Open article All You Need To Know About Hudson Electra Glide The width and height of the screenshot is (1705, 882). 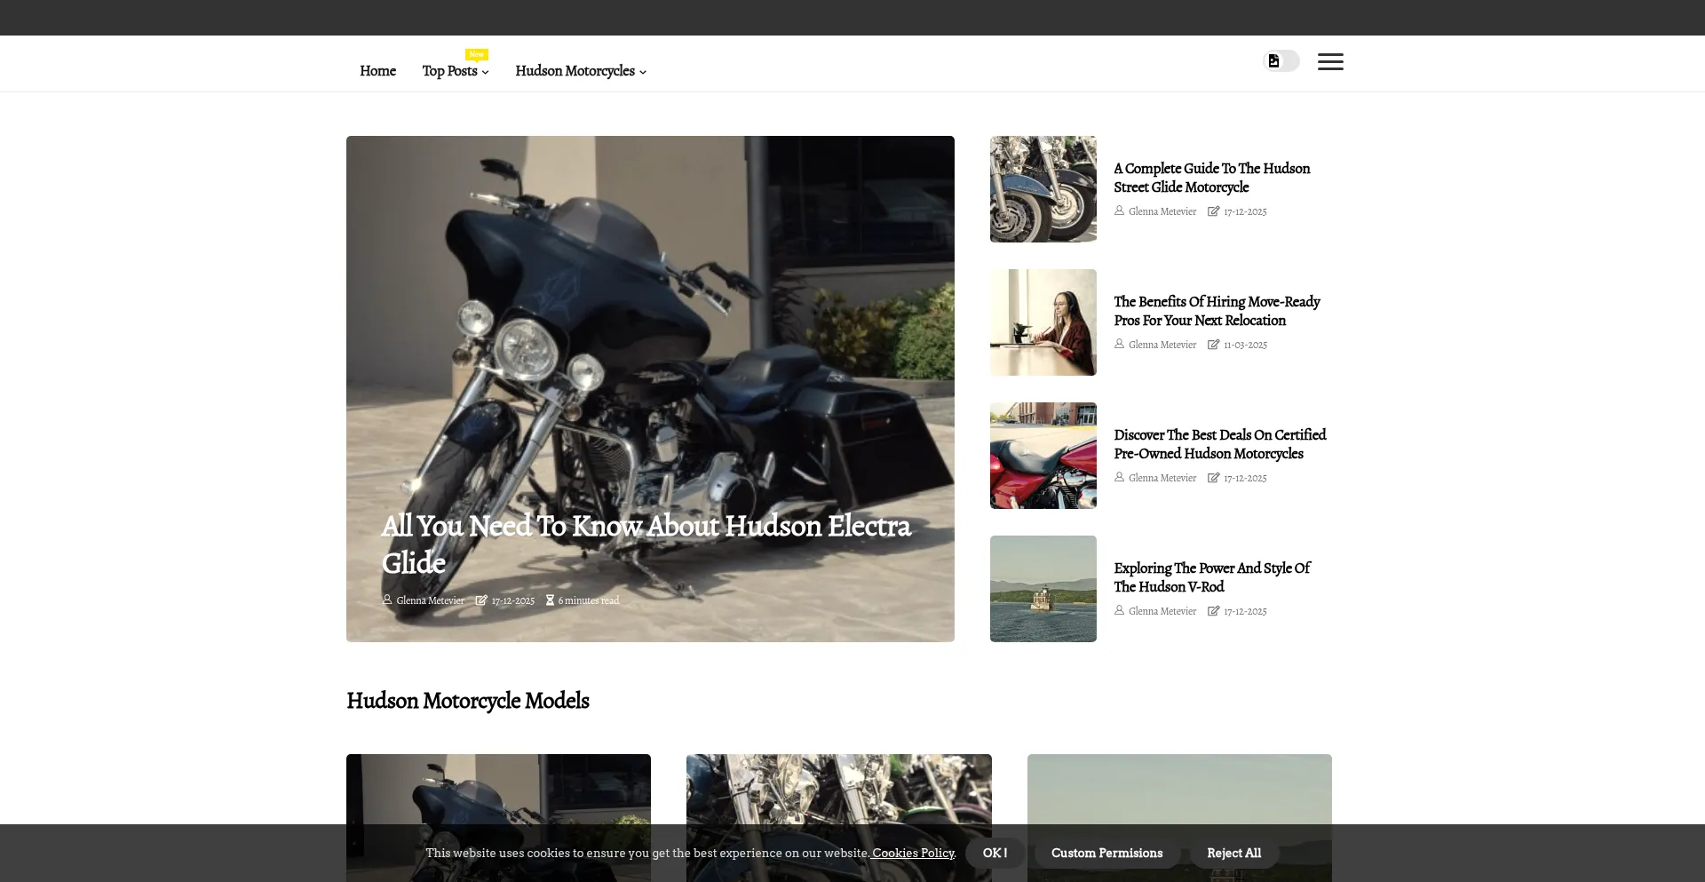pyautogui.click(x=646, y=544)
